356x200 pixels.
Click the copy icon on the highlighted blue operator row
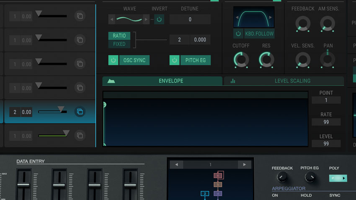coord(80,112)
